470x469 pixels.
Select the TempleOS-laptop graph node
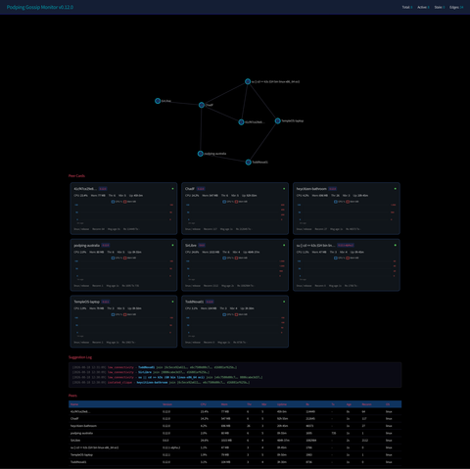click(x=277, y=120)
